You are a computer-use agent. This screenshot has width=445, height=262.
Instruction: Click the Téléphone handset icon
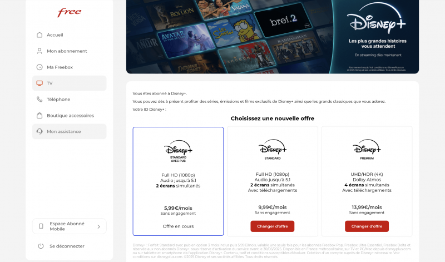(39, 100)
